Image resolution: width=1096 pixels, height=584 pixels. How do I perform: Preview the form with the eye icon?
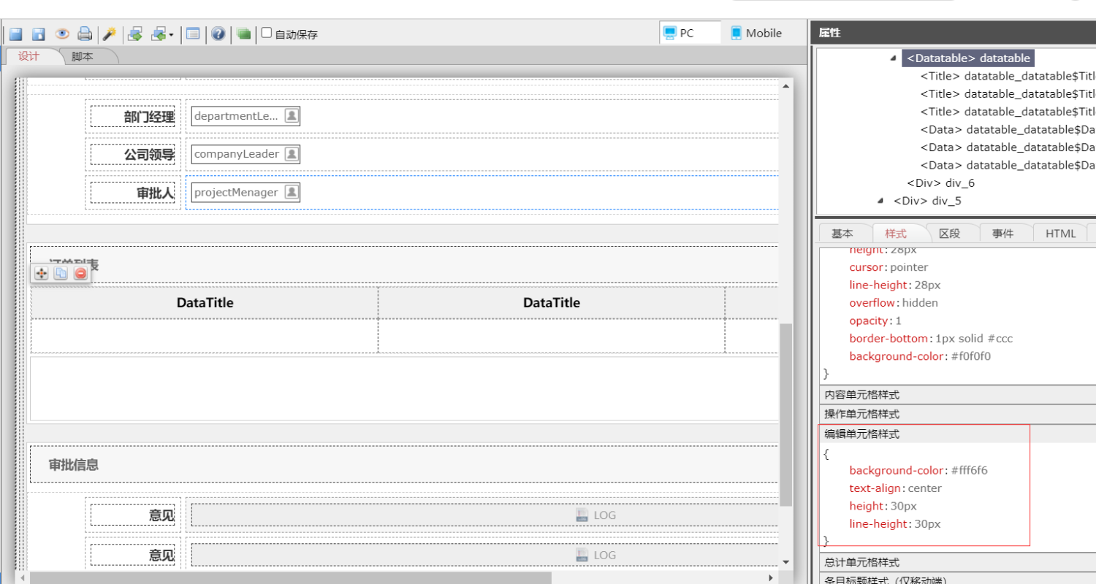tap(62, 34)
